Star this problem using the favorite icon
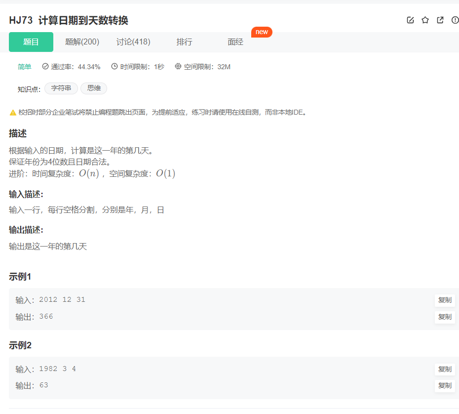 (424, 20)
